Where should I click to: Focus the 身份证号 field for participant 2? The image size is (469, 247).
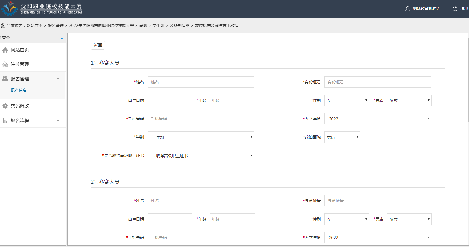pos(377,201)
